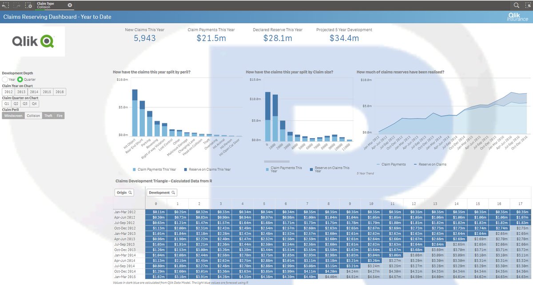This screenshot has height=285, width=533.
Task: Click the Jan-Mar 2015 origin row
Action: [x=129, y=277]
